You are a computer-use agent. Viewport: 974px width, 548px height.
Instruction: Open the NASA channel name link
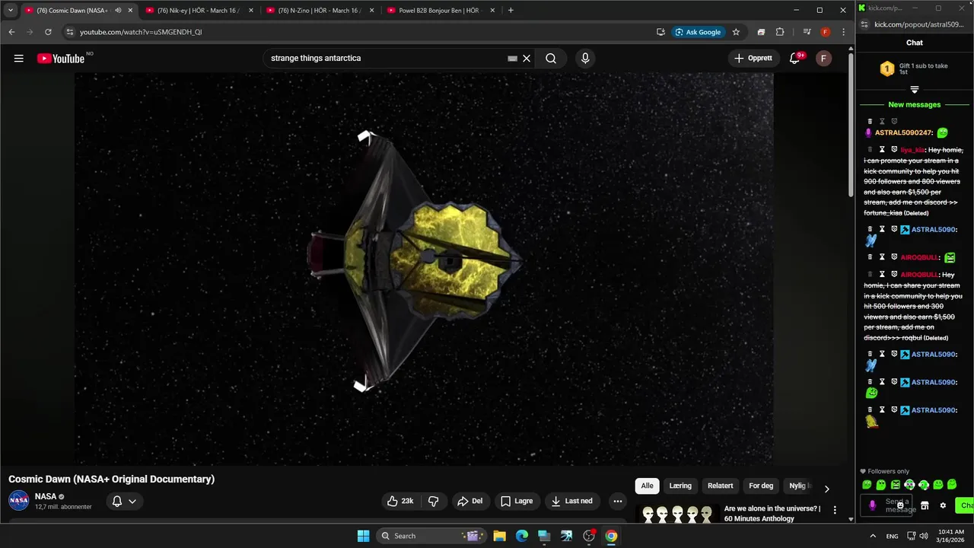pos(46,496)
